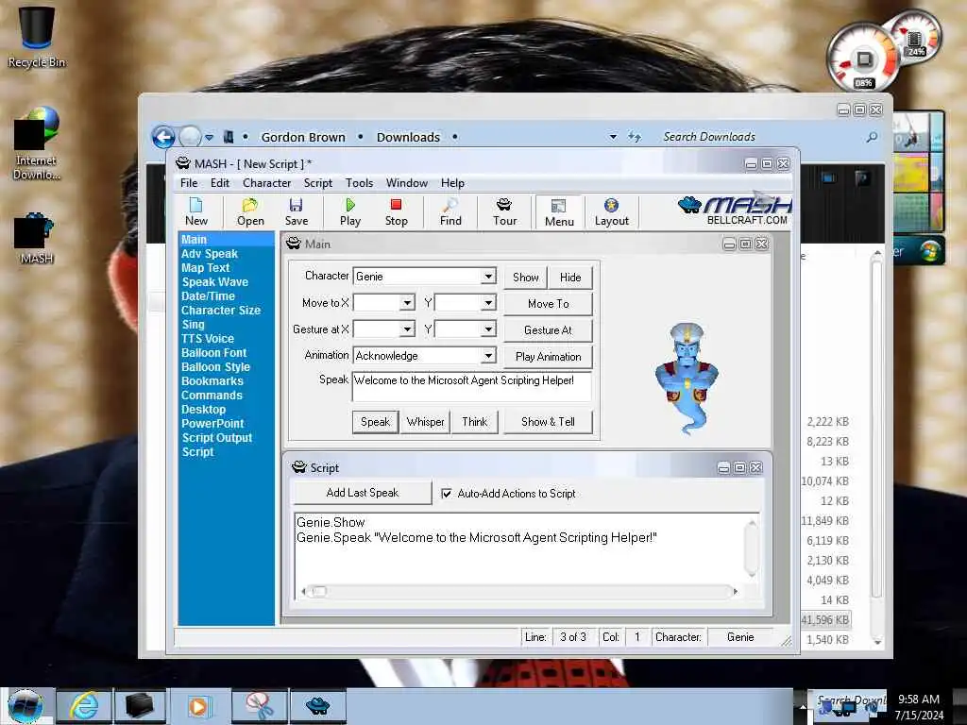This screenshot has width=967, height=725.
Task: Select TTS Voice in the sidebar
Action: pos(207,339)
